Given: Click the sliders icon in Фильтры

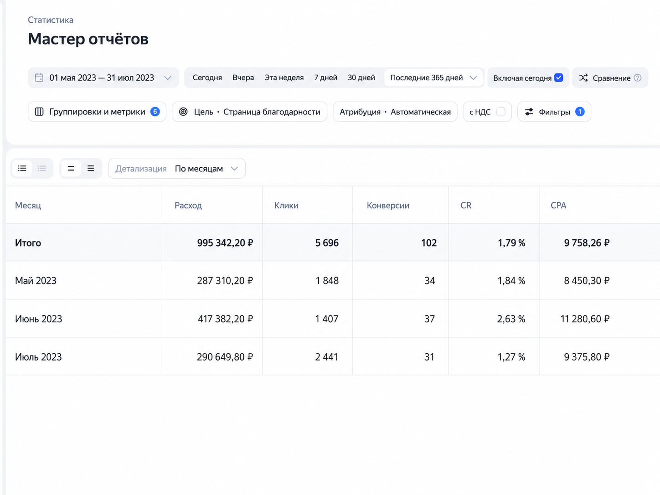Looking at the screenshot, I should (x=529, y=112).
